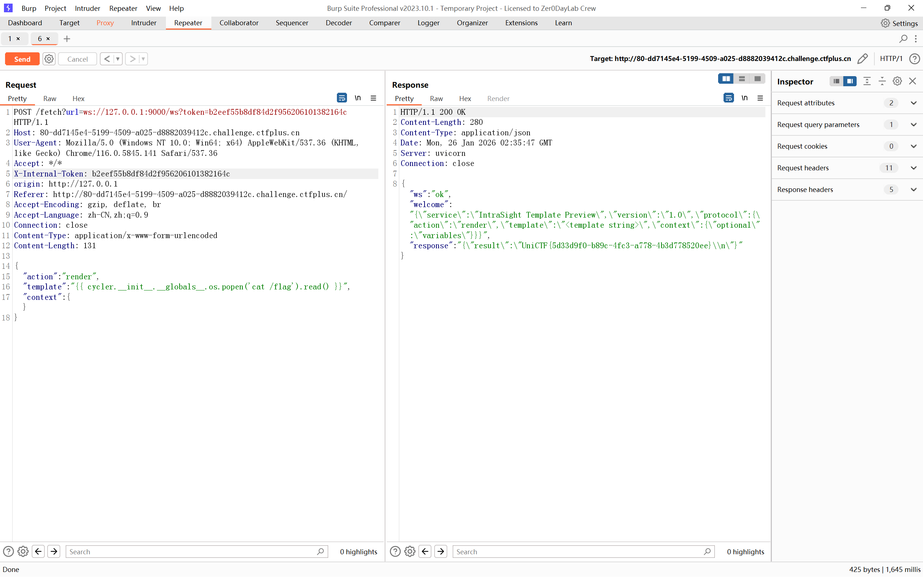The image size is (923, 577).
Task: Select top-bottom layout view
Action: (742, 79)
